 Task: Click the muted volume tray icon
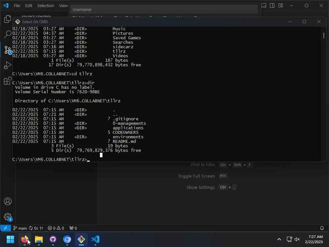point(297,239)
